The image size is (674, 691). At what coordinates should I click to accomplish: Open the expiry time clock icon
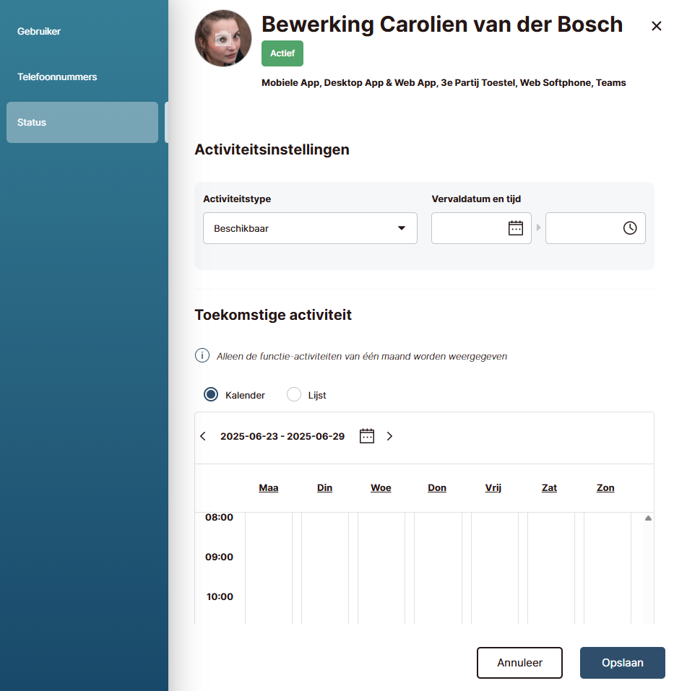pyautogui.click(x=630, y=228)
